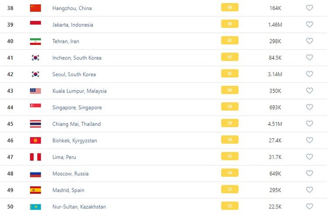Click the South Korea flag beside Incheon
Image resolution: width=330 pixels, height=219 pixels.
[35, 58]
